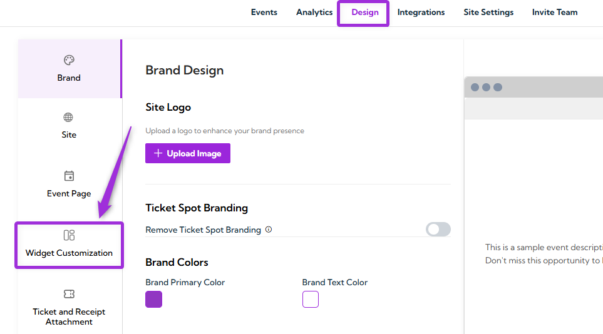Click info icon next to Remove Ticket Spot Branding
This screenshot has height=334, width=603.
(x=269, y=230)
